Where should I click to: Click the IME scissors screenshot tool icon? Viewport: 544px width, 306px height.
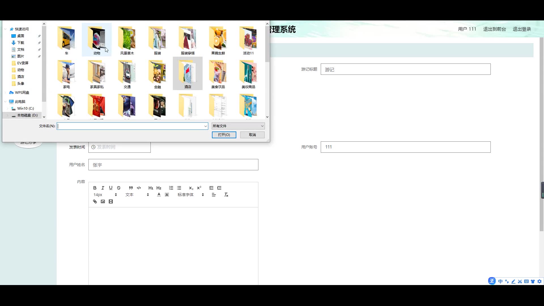(520, 281)
